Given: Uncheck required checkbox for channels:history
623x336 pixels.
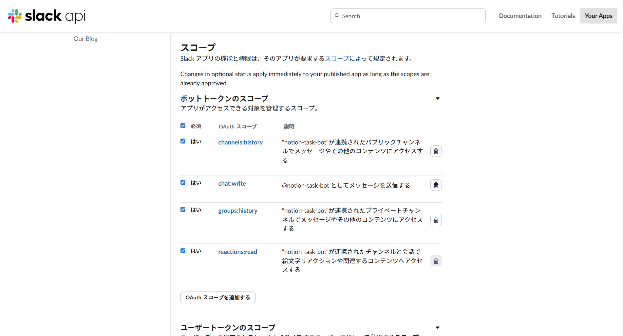Looking at the screenshot, I should 183,141.
